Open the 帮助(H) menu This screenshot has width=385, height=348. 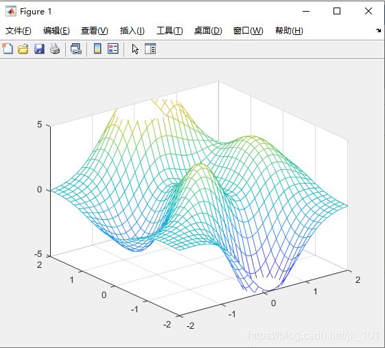click(x=289, y=31)
